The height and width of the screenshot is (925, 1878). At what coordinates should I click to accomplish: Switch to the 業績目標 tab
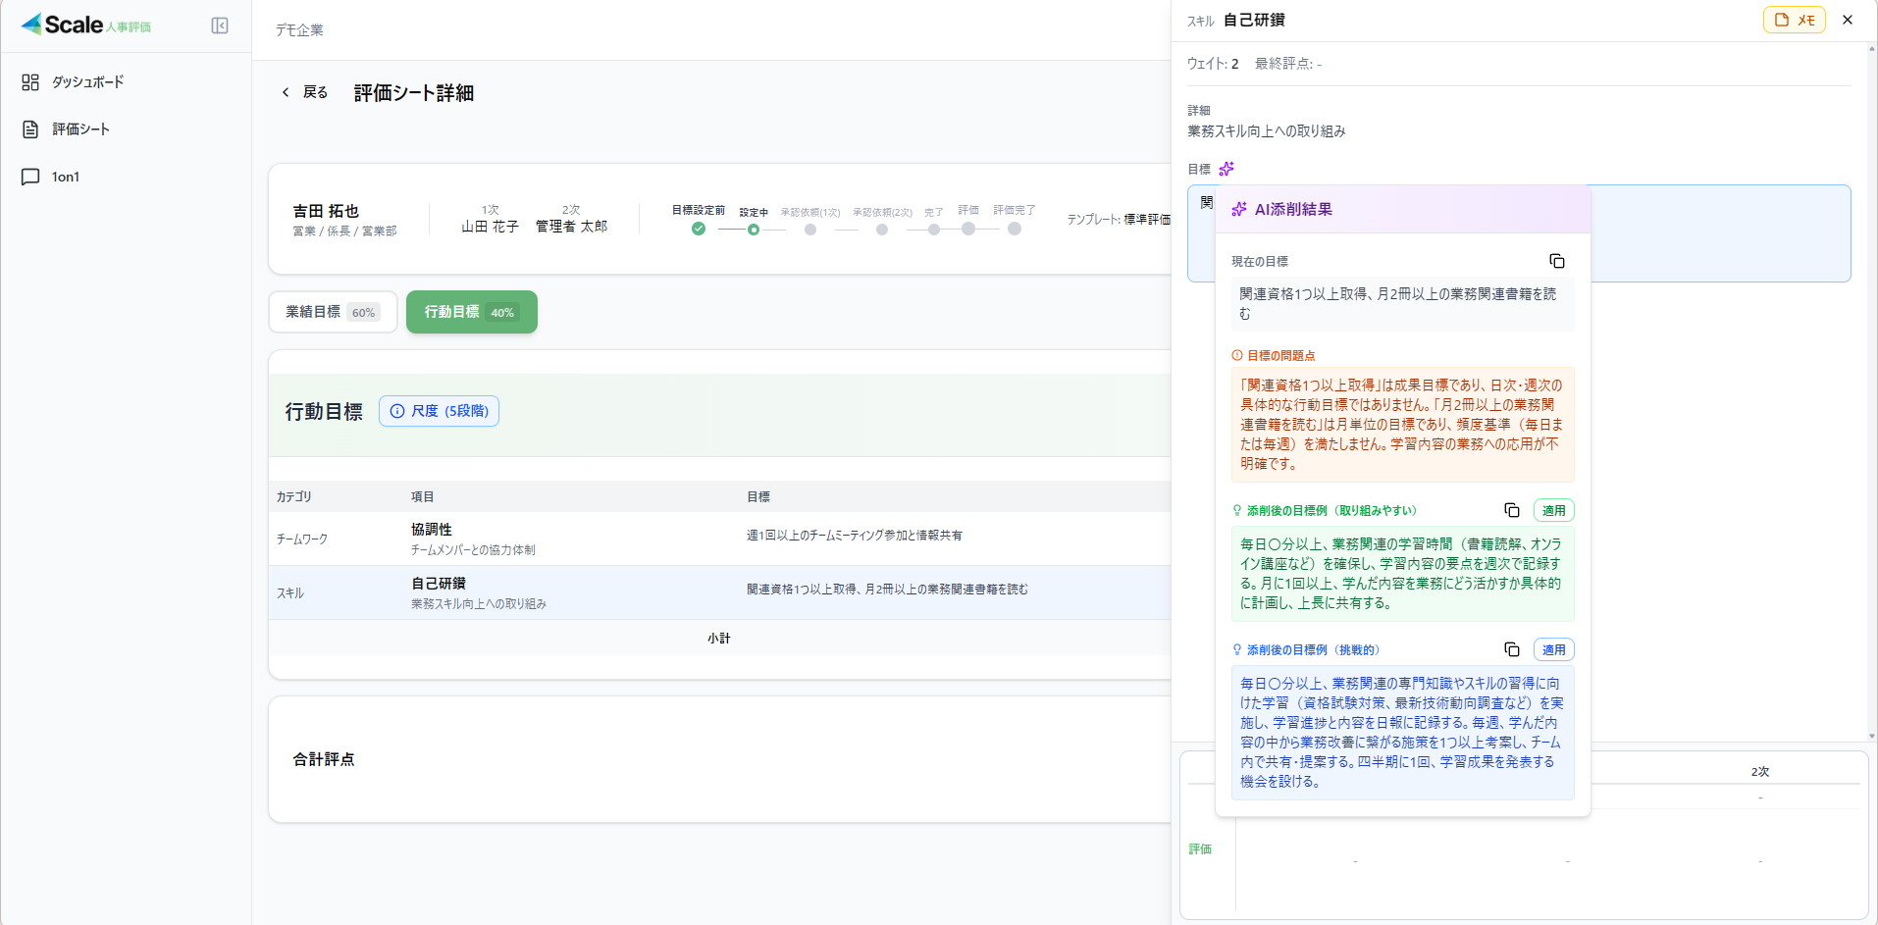tap(332, 311)
